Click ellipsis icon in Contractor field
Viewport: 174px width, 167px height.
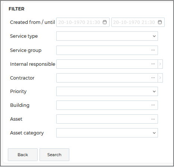[153, 78]
